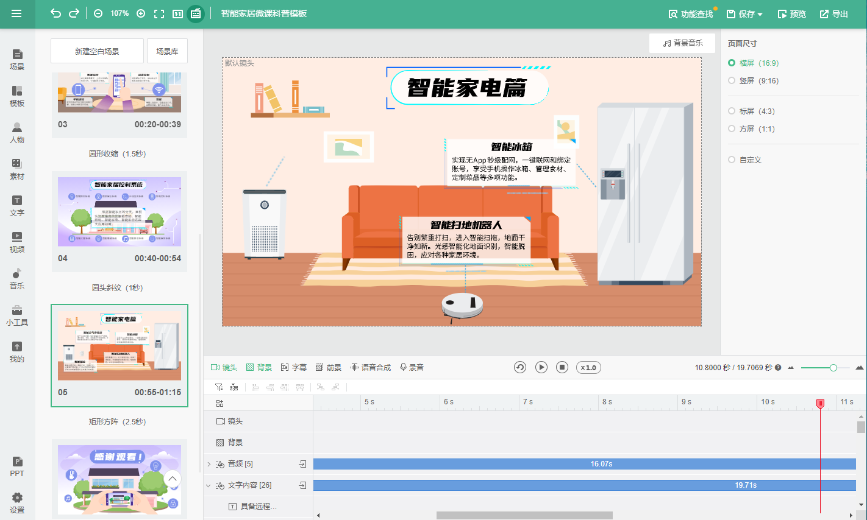Open the 场景库 scene library
Image resolution: width=867 pixels, height=520 pixels.
point(167,51)
